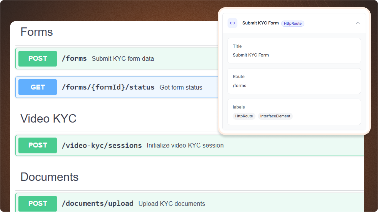Collapse the Documents section heading
Image resolution: width=378 pixels, height=212 pixels.
click(x=50, y=177)
